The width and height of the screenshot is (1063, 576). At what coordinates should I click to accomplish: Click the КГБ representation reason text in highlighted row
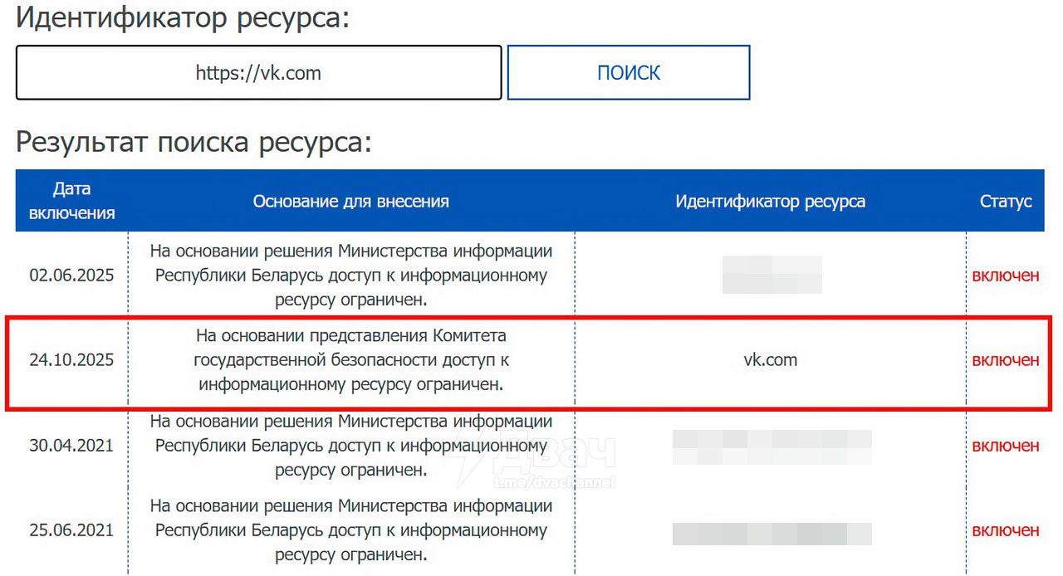pyautogui.click(x=350, y=359)
